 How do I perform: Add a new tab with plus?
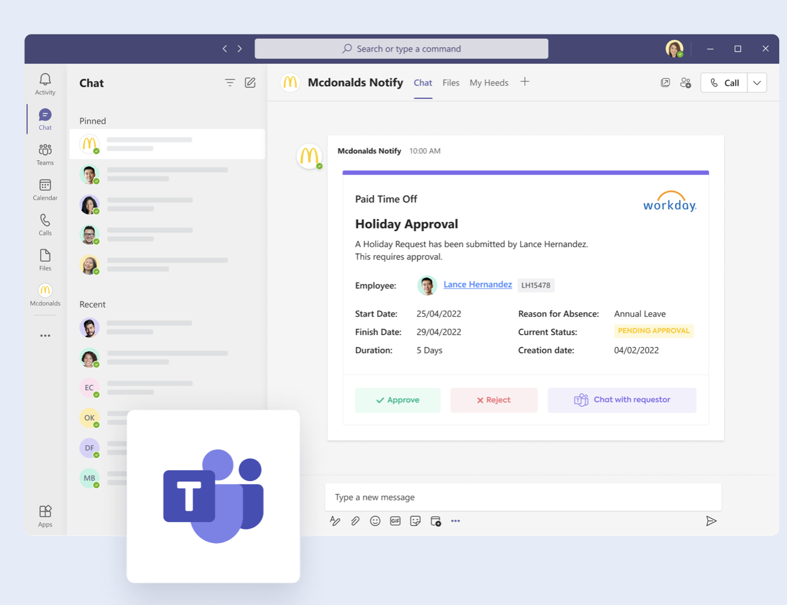click(525, 82)
